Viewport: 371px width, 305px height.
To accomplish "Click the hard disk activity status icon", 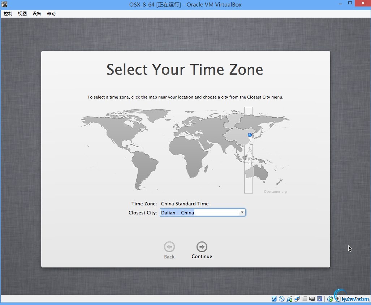I will (274, 299).
